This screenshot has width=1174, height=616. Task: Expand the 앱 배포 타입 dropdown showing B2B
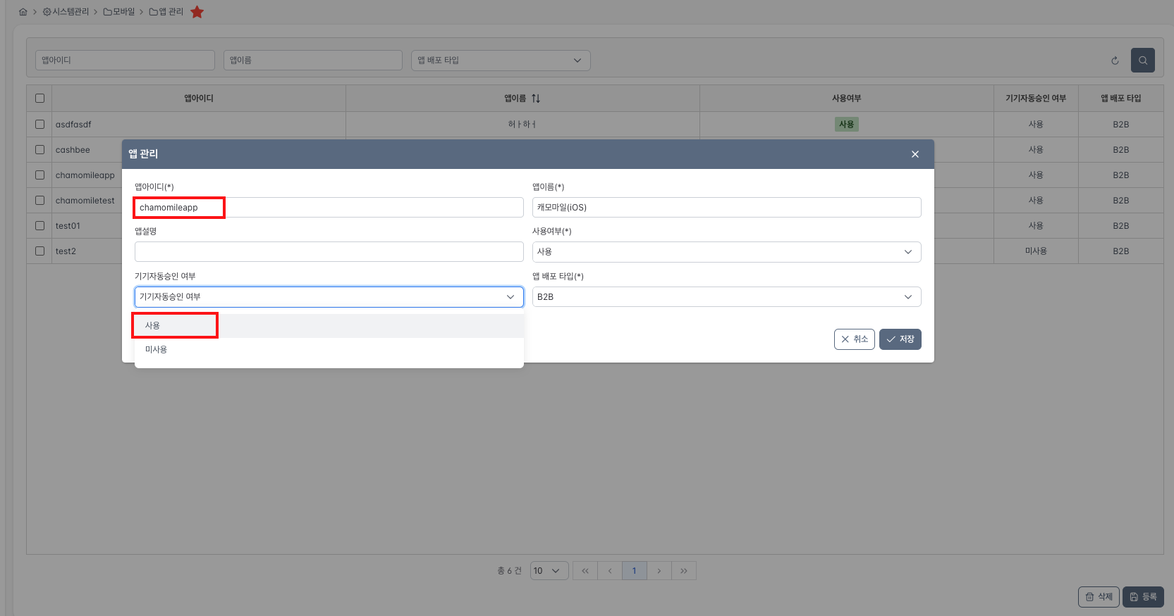point(726,297)
